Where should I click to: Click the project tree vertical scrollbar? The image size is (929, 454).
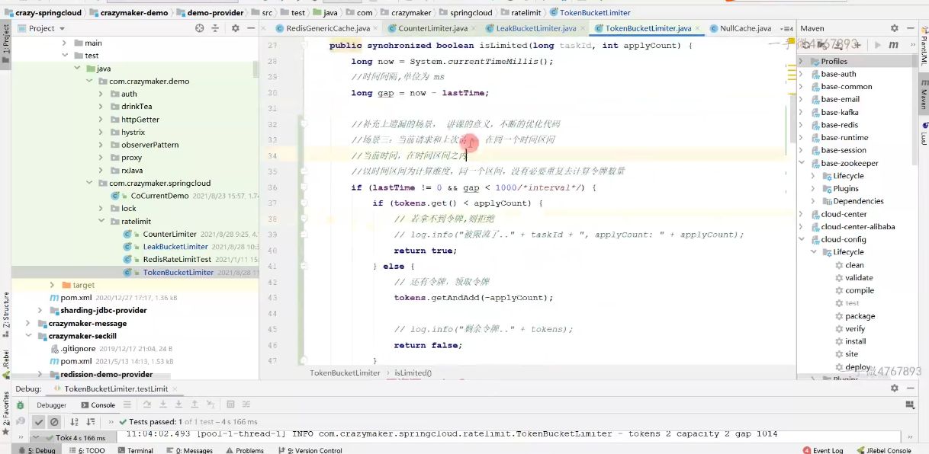pyautogui.click(x=256, y=70)
